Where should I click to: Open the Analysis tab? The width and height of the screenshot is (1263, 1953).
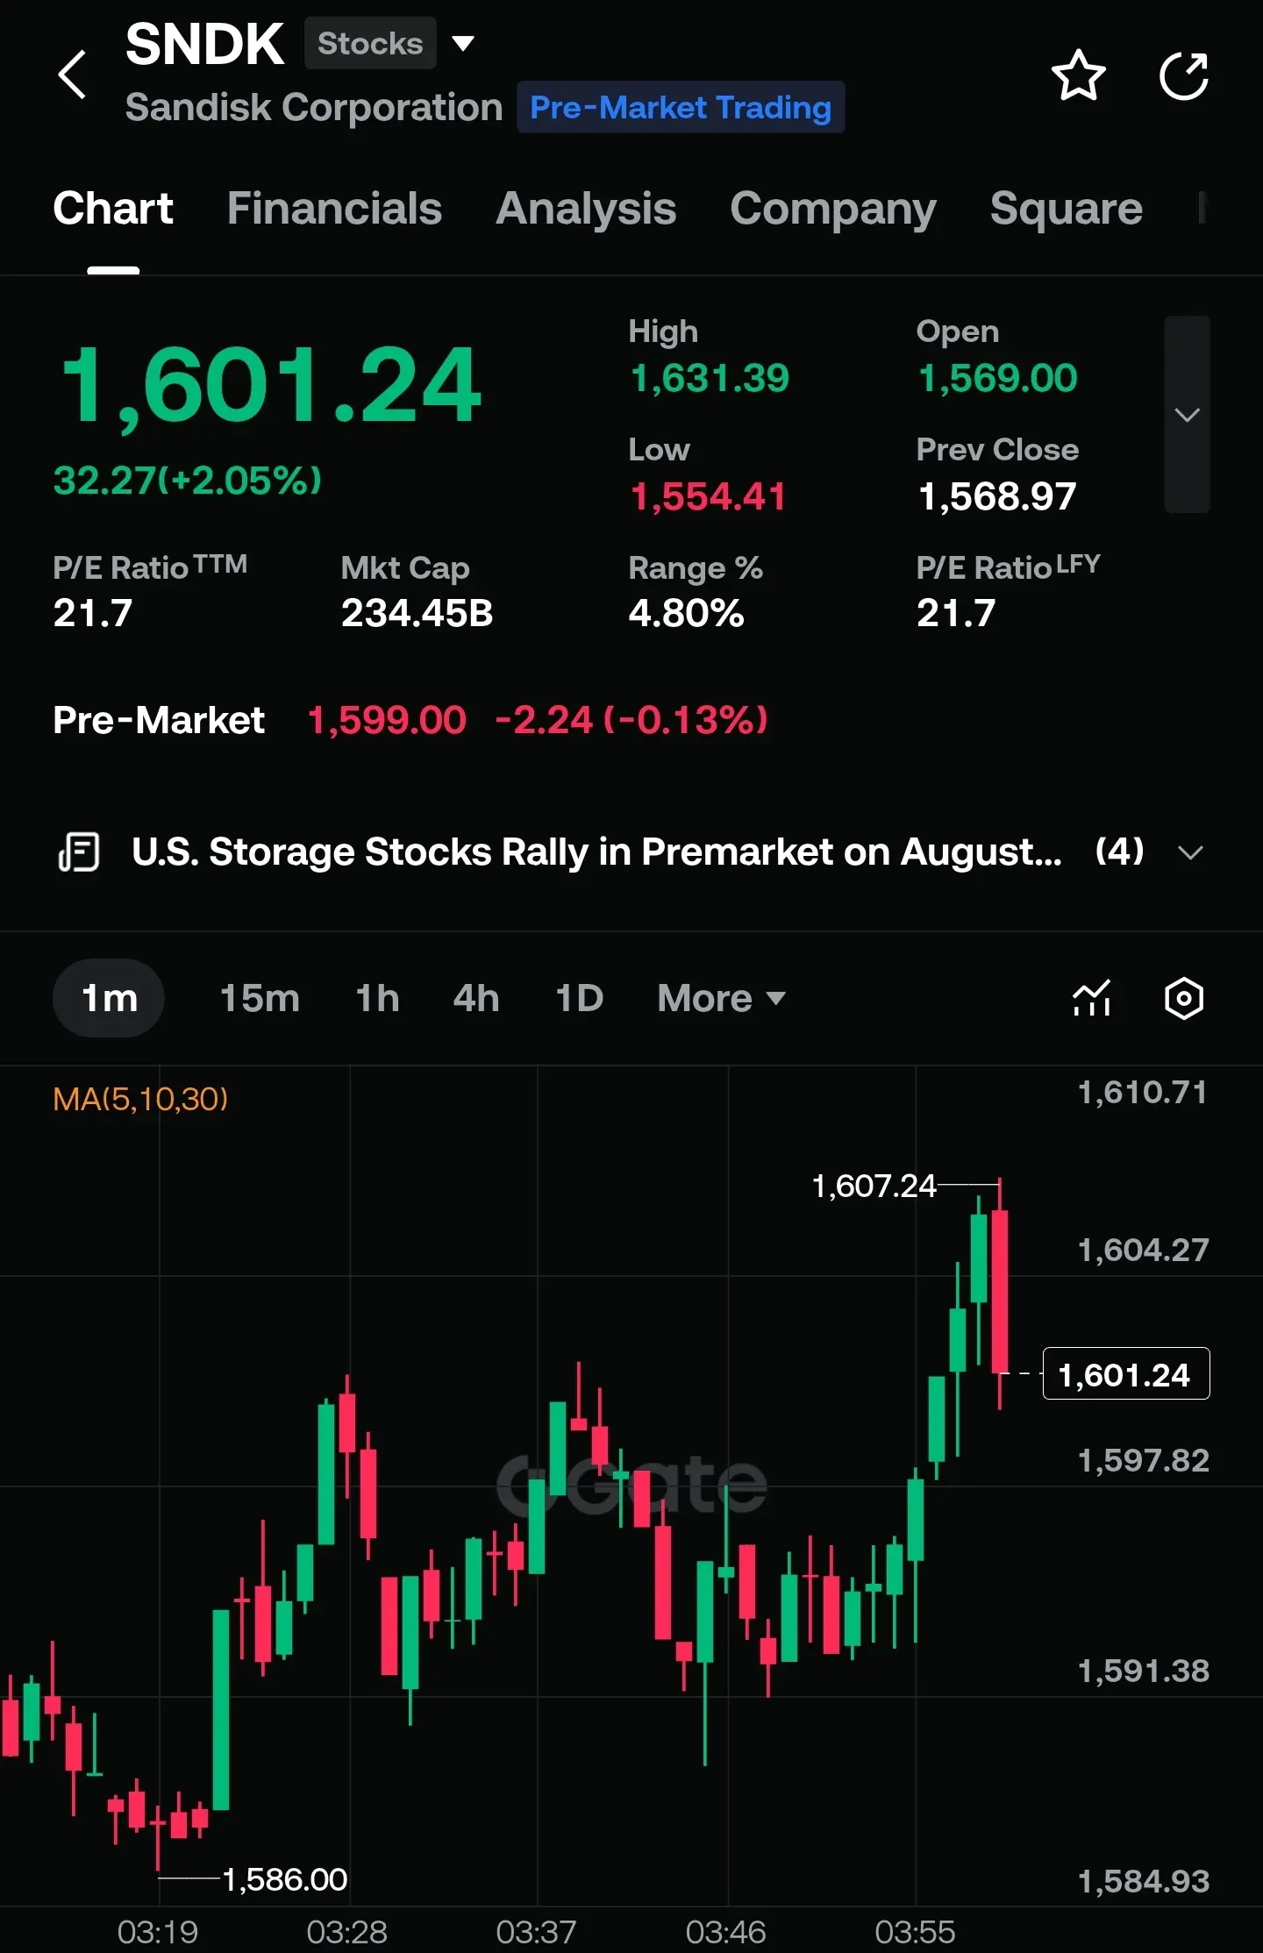click(586, 209)
